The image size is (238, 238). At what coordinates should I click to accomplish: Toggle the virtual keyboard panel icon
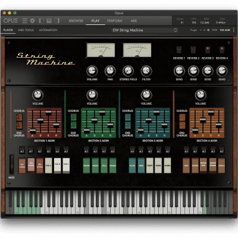tap(49, 21)
